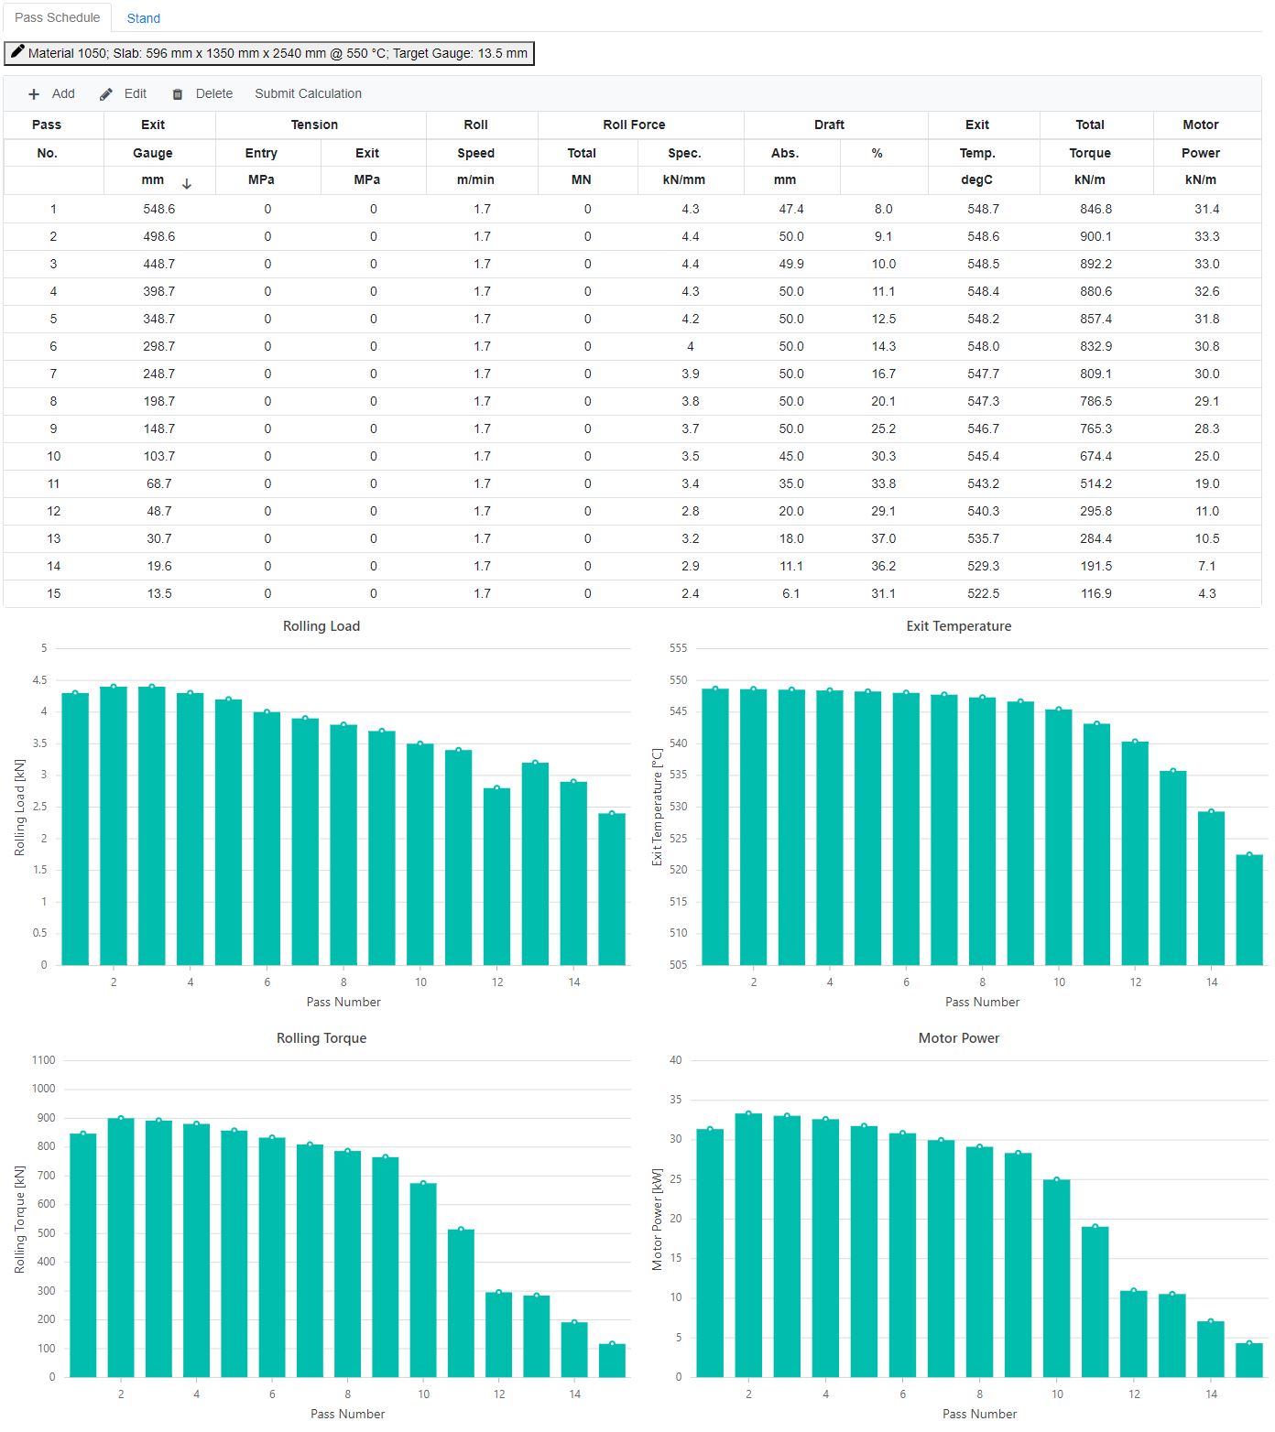Click the torque value 900.1
1275x1432 pixels.
pyautogui.click(x=1096, y=236)
